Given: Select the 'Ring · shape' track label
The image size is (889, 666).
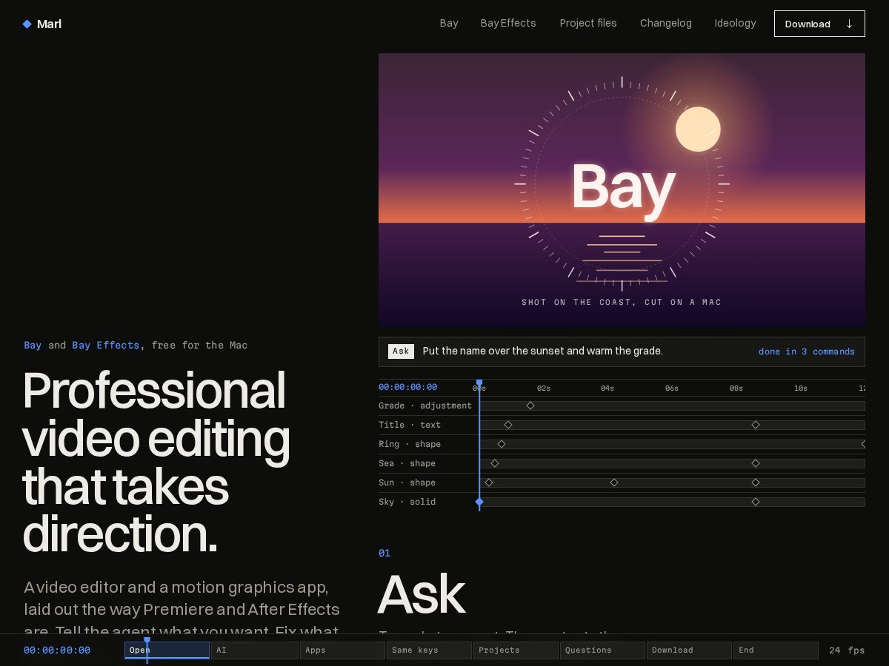Looking at the screenshot, I should pyautogui.click(x=410, y=444).
